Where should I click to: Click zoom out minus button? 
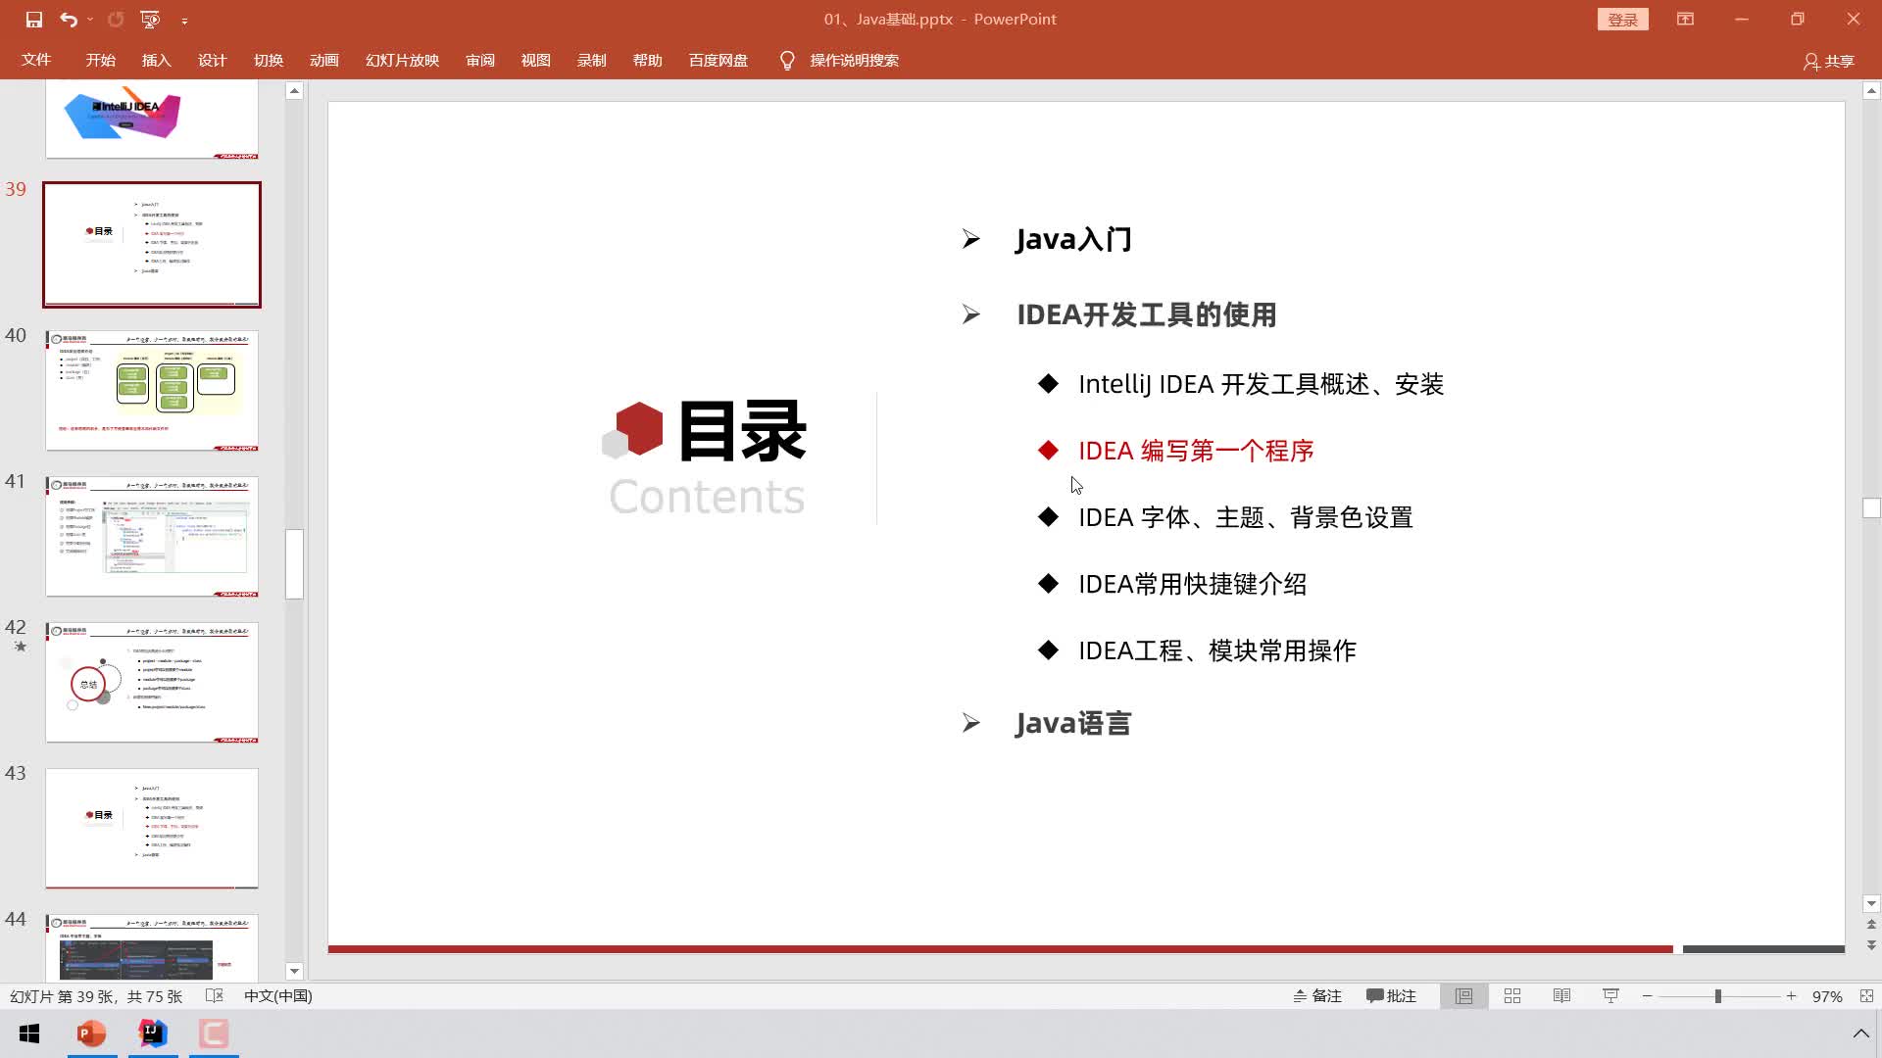1648,996
